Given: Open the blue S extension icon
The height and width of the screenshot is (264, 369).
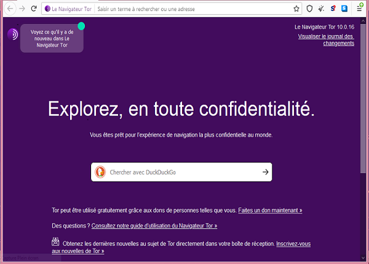Looking at the screenshot, I should pyautogui.click(x=344, y=9).
